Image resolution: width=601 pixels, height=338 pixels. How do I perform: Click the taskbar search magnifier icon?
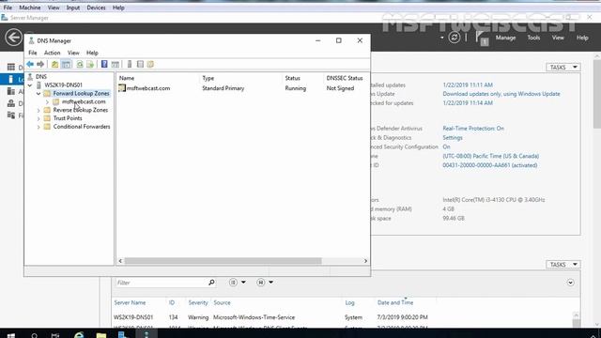tap(34, 335)
